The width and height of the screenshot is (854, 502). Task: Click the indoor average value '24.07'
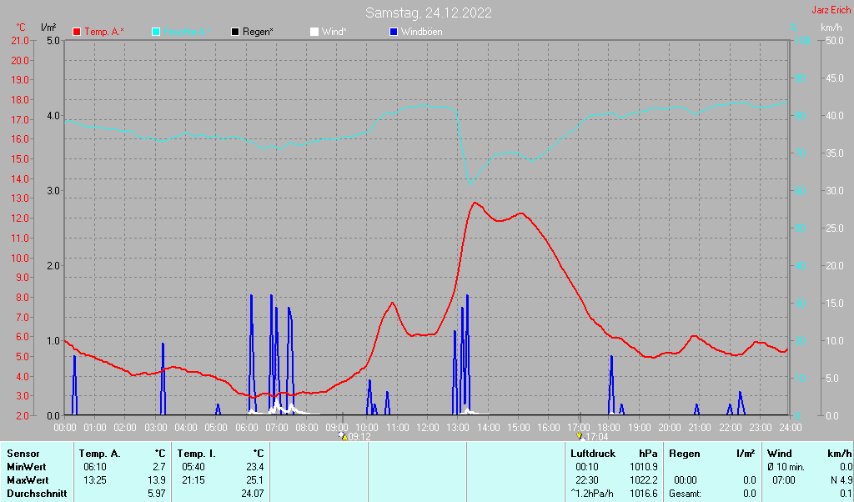click(253, 494)
